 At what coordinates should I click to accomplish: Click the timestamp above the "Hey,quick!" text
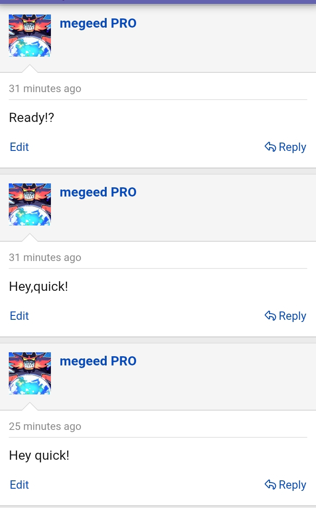pos(45,257)
